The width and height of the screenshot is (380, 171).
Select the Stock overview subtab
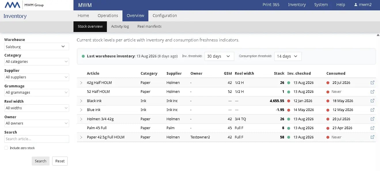(90, 26)
